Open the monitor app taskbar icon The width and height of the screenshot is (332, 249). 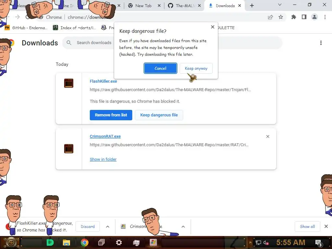pos(136,243)
